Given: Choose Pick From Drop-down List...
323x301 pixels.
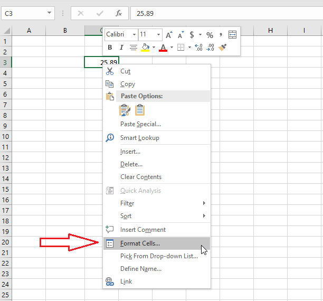Looking at the screenshot, I should coord(157,256).
